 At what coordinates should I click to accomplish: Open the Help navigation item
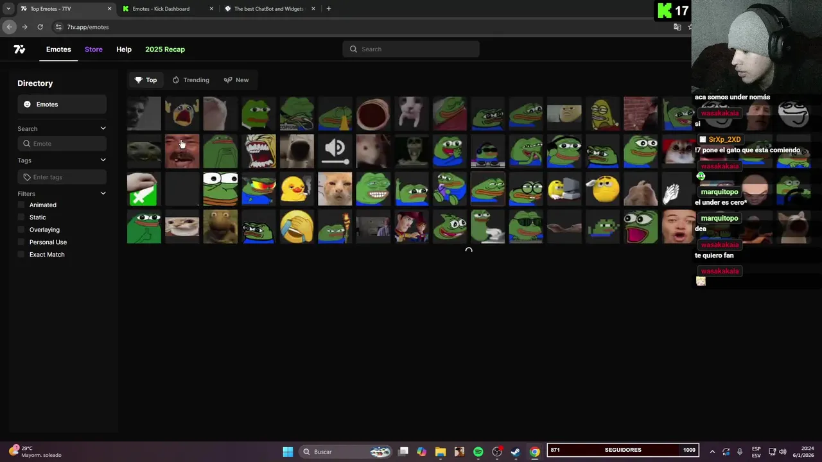coord(124,49)
